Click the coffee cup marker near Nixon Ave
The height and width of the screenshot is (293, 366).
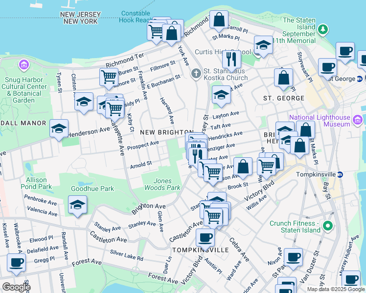293,256
